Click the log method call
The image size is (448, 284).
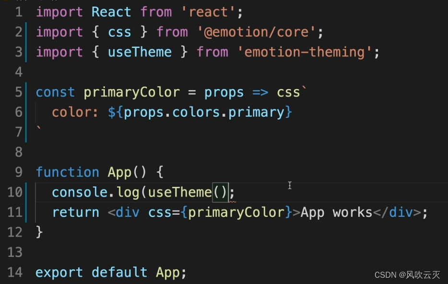pos(128,192)
